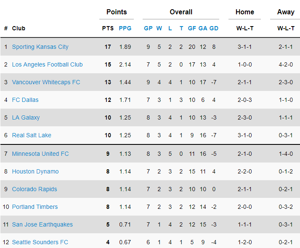Open Los Angeles Football Club page
300x248 pixels.
click(47, 64)
